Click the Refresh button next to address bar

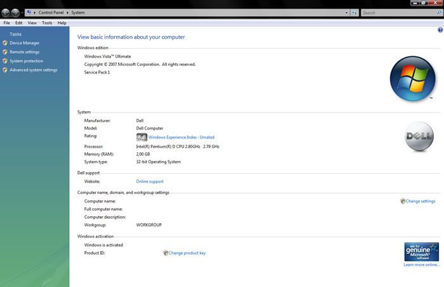(x=354, y=13)
